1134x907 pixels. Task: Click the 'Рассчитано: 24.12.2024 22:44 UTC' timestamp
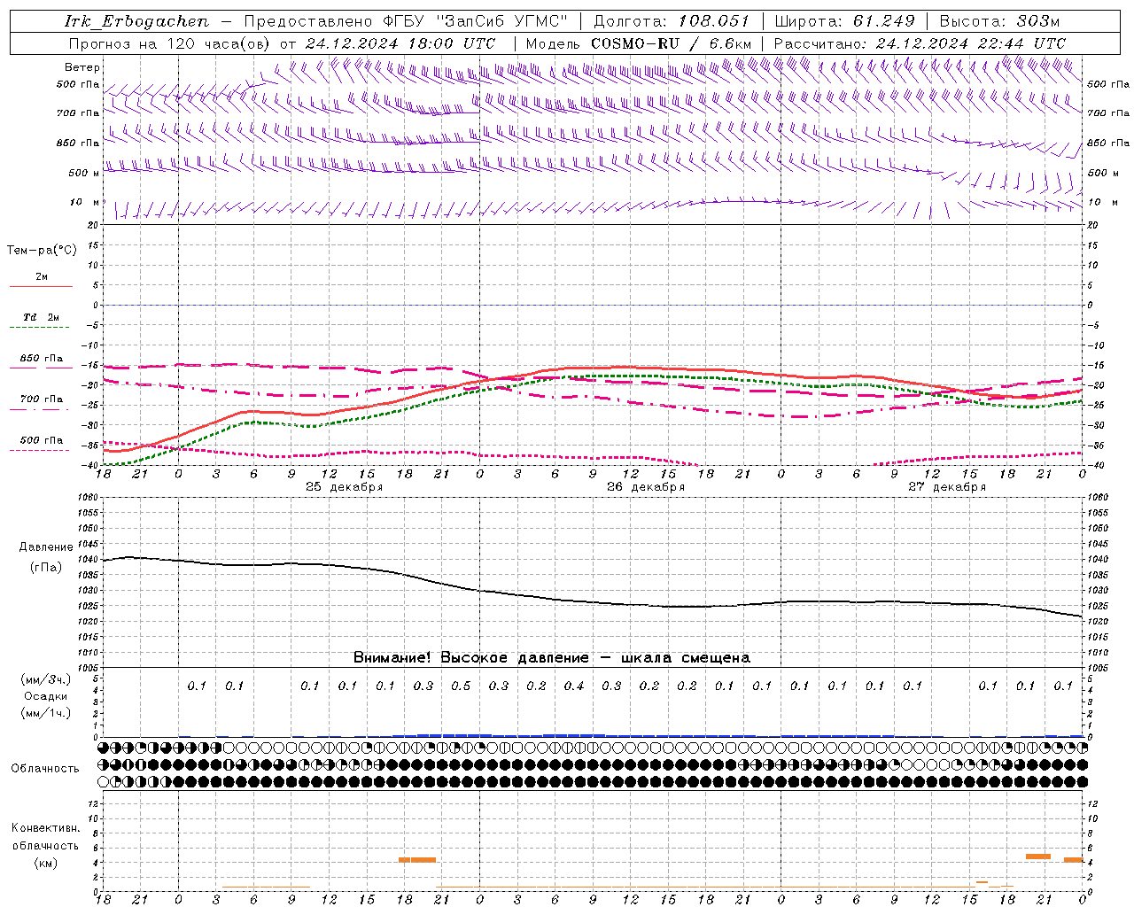[x=920, y=43]
